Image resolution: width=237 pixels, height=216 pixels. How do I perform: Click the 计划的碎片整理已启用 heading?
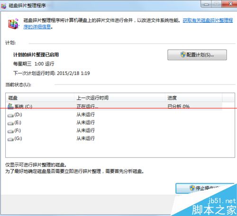point(36,55)
